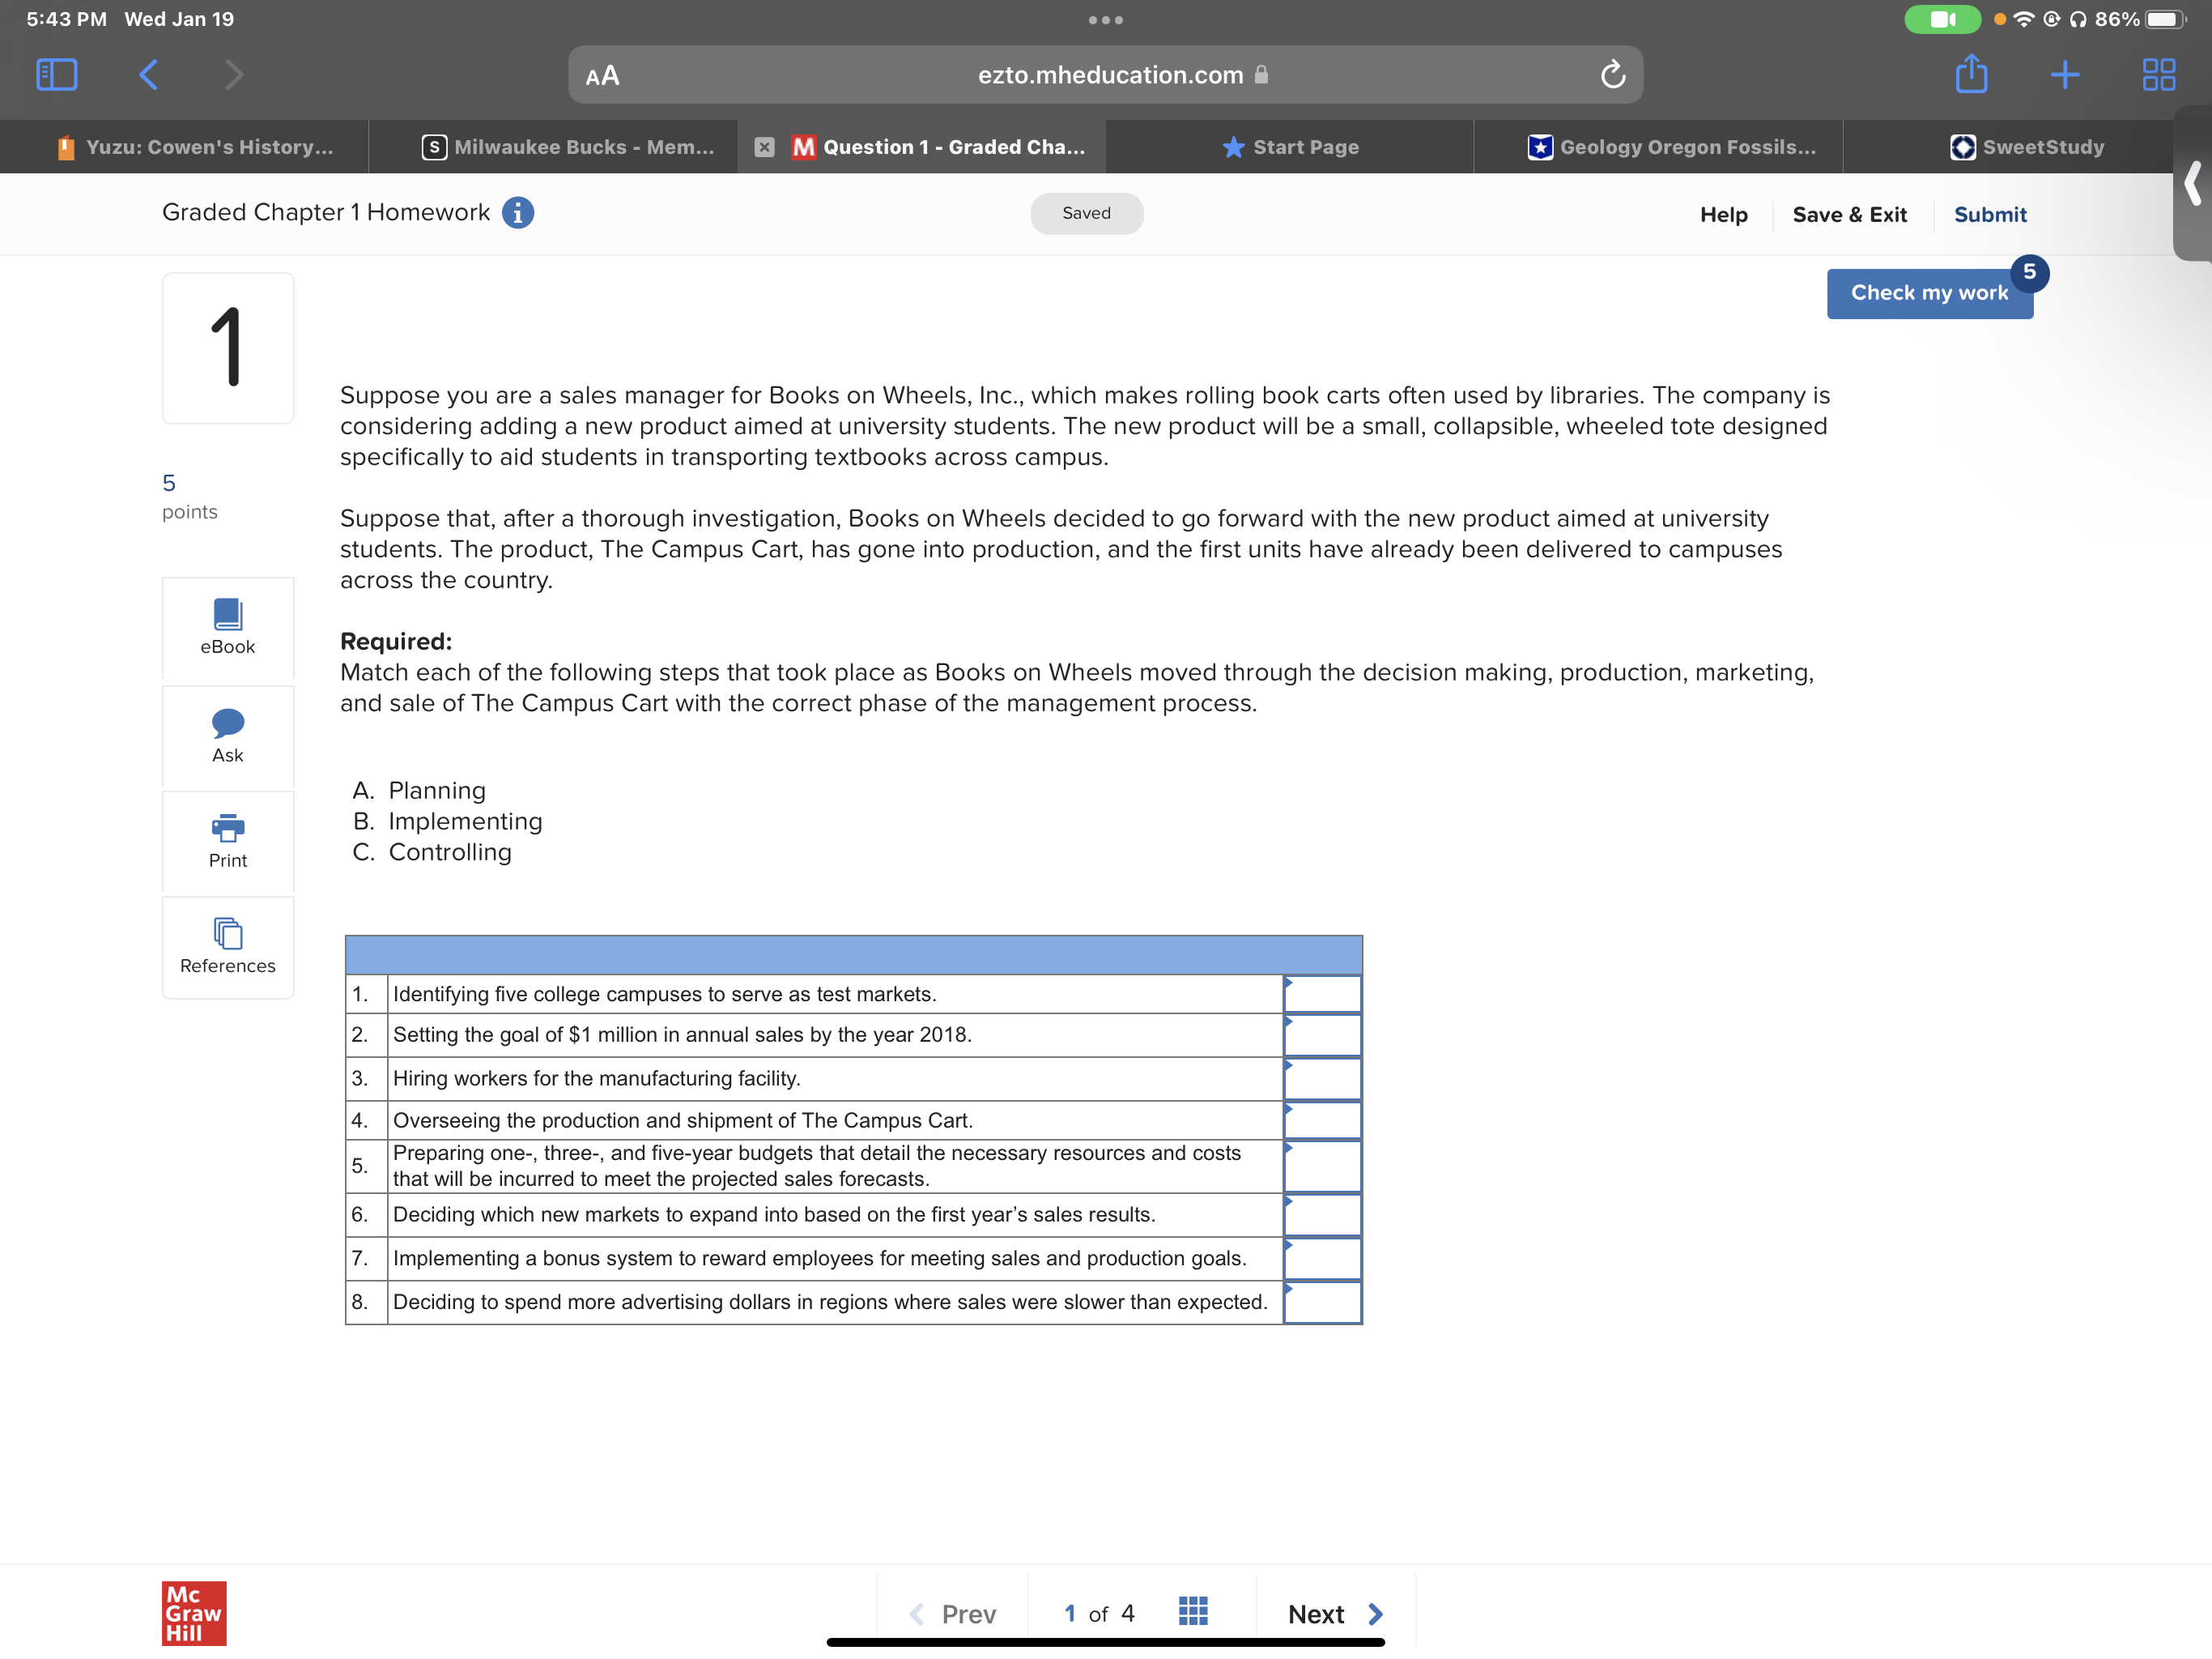2212x1659 pixels.
Task: Click the 'A. Planning' option text
Action: click(x=419, y=791)
